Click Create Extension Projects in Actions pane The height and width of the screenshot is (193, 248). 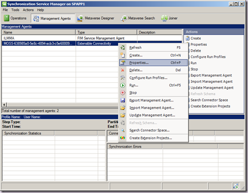[x=210, y=106]
